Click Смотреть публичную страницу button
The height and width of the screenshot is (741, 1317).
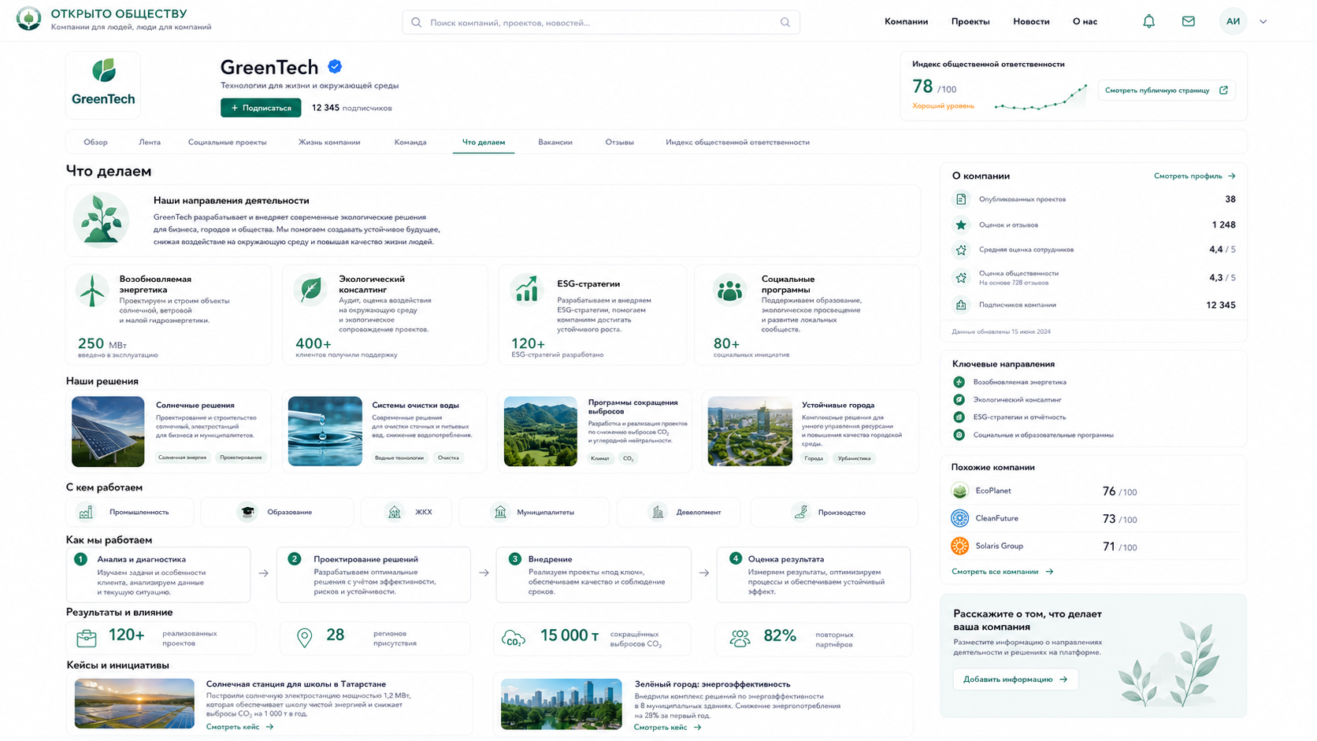pos(1167,91)
